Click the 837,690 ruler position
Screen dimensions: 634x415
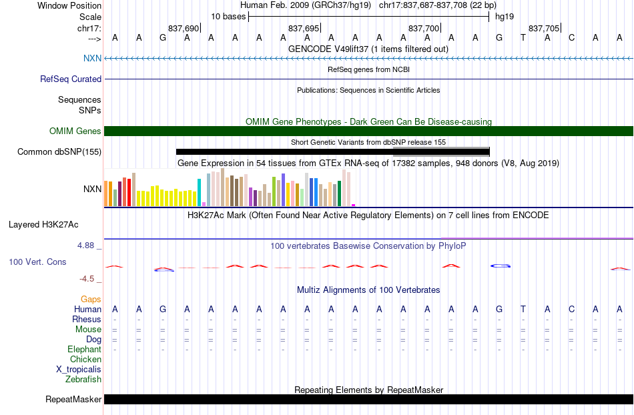[x=184, y=28]
